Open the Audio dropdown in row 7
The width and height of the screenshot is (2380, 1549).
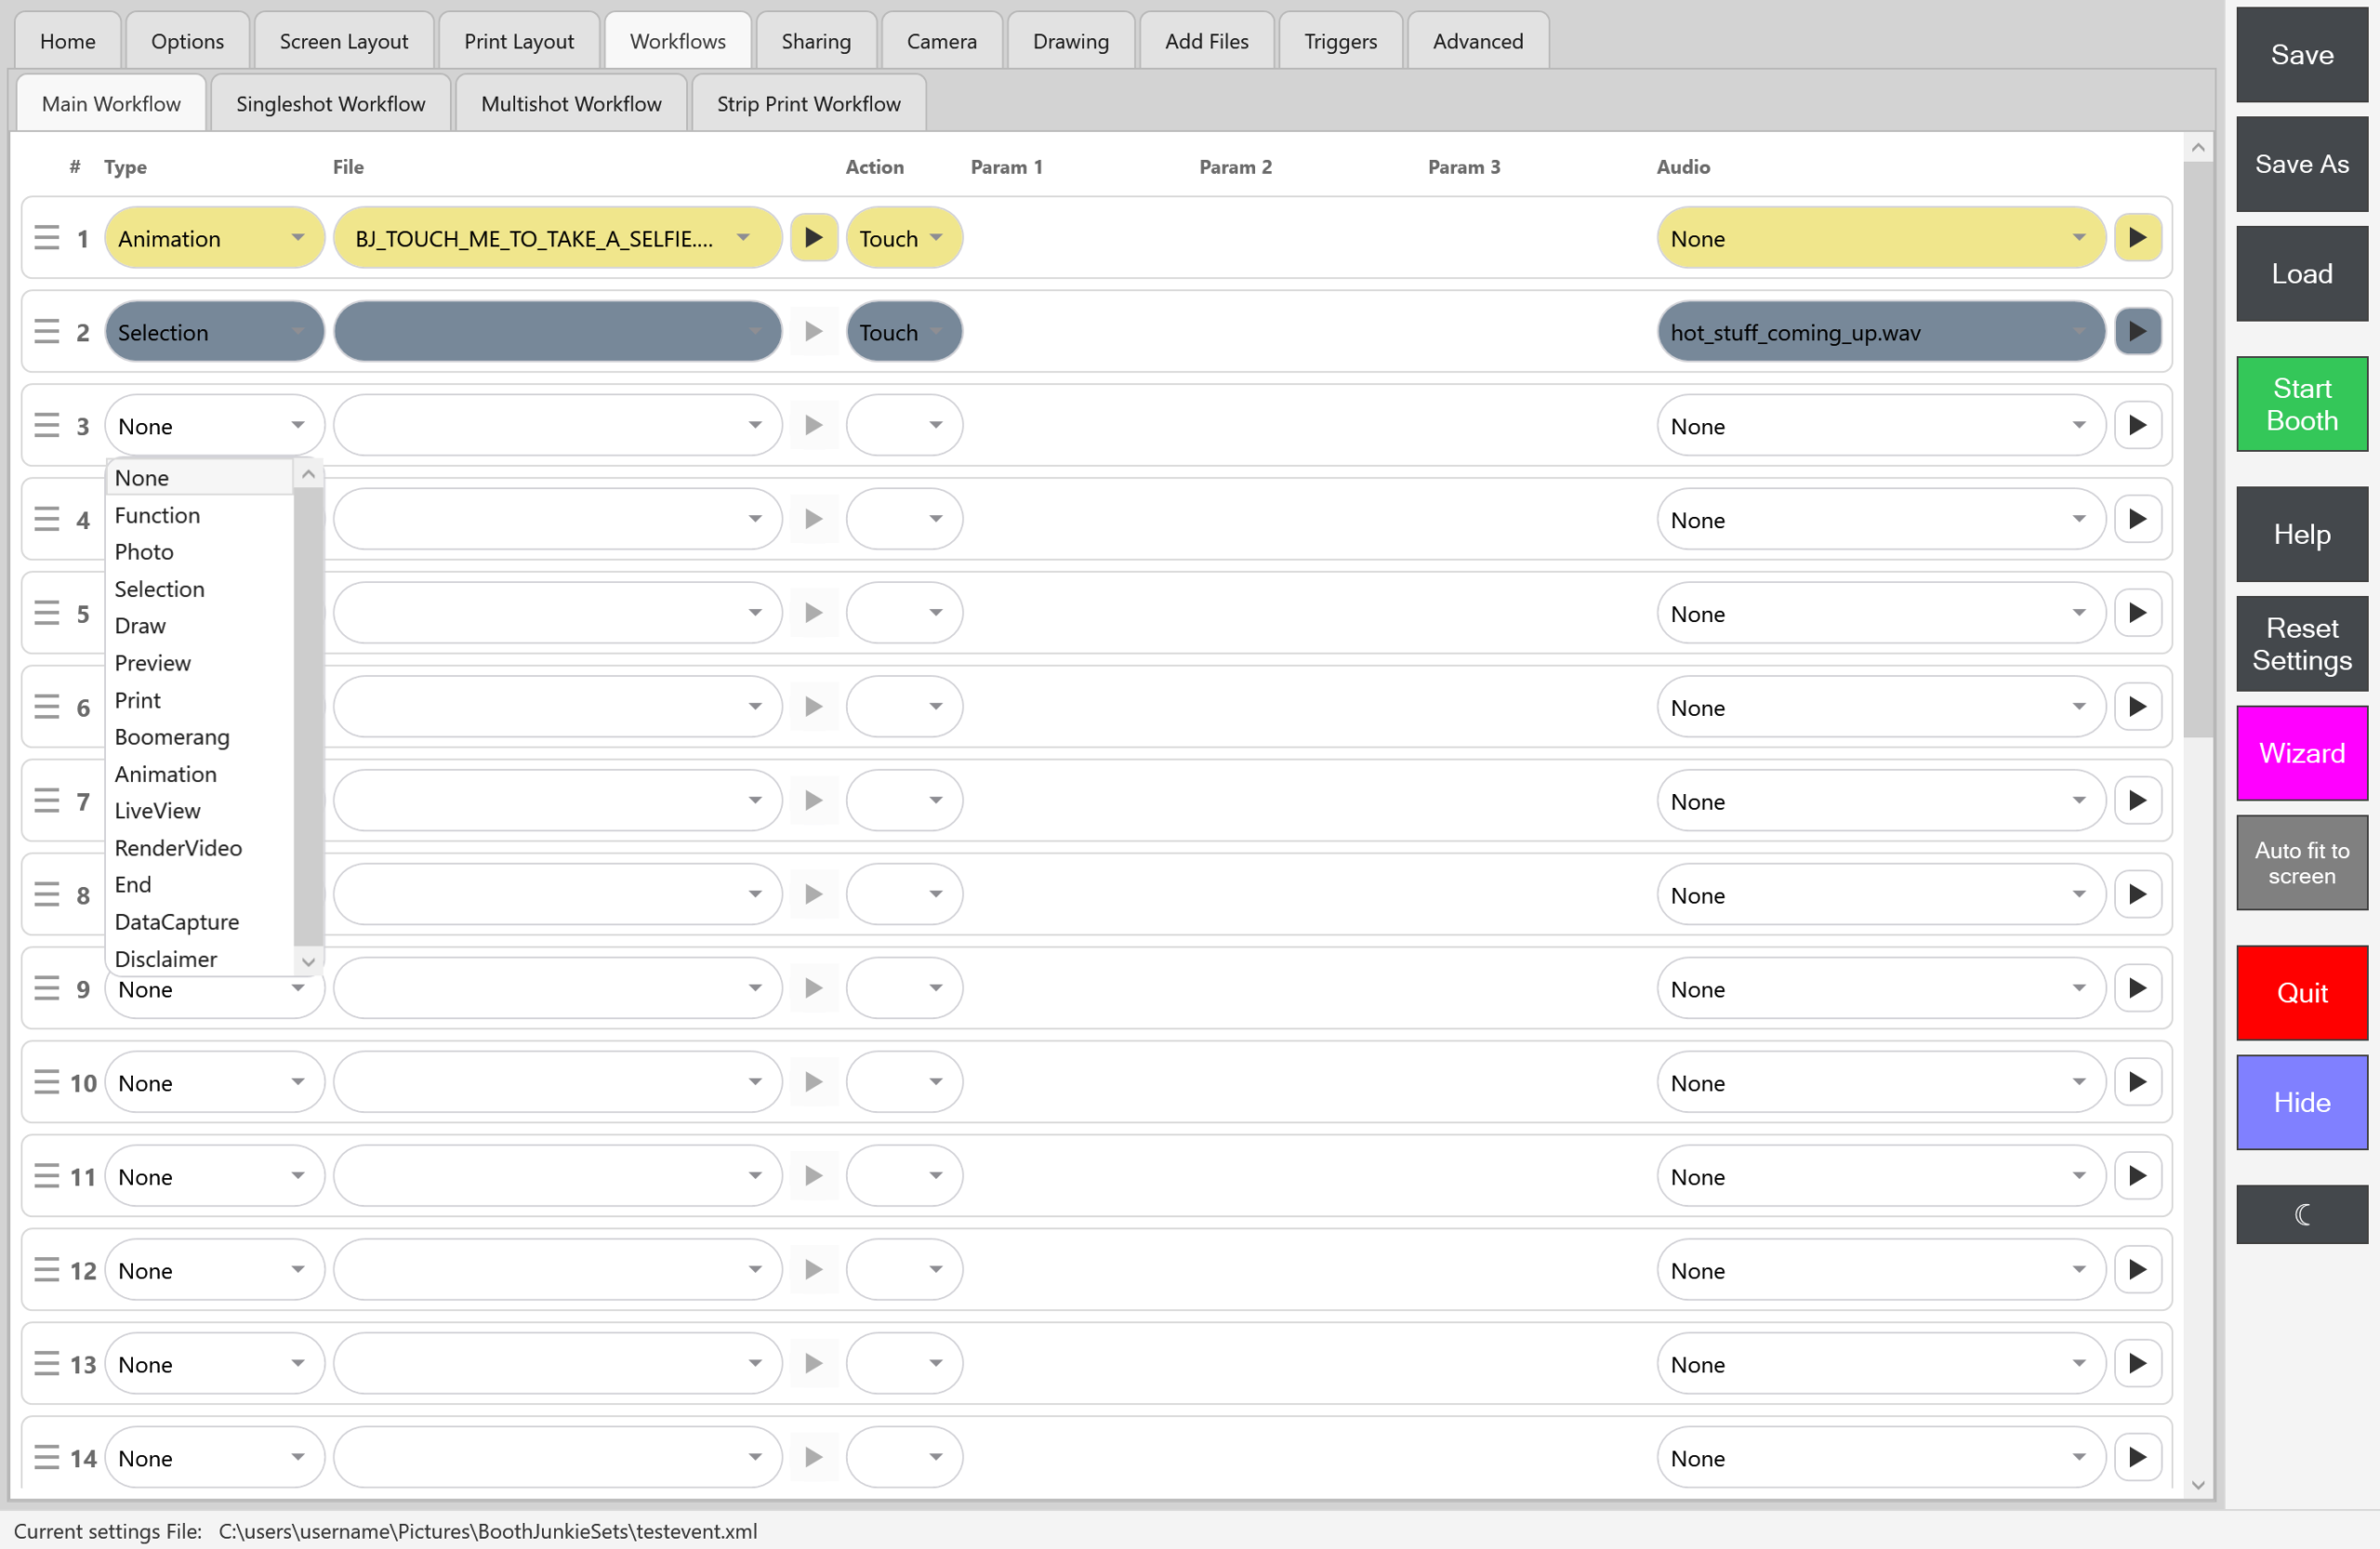click(x=1881, y=801)
